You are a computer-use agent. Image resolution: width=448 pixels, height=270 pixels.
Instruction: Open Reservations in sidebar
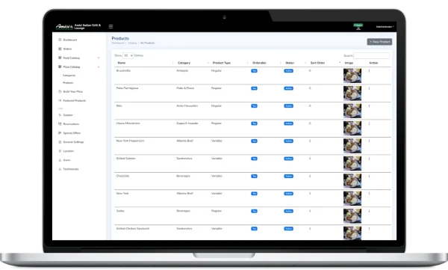click(69, 124)
